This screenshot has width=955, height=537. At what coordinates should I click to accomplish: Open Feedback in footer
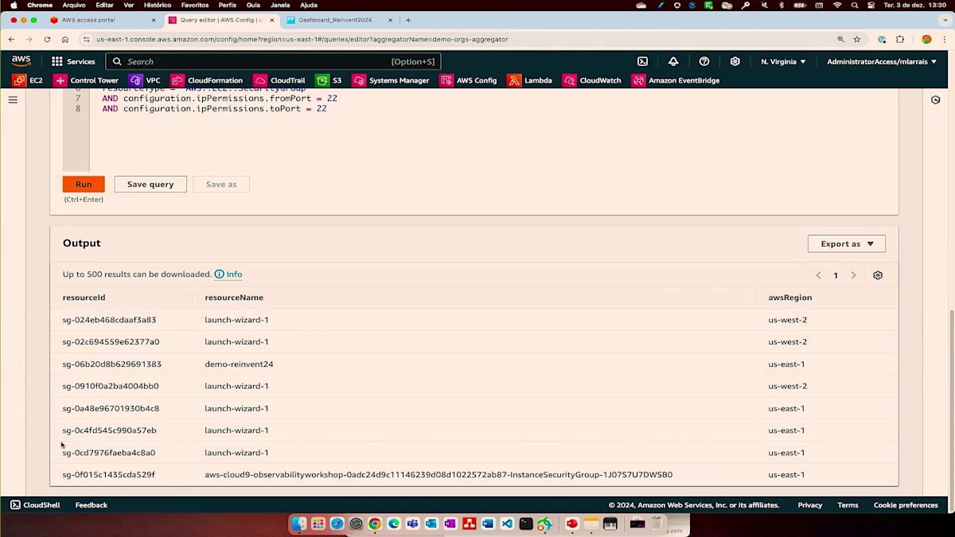pyautogui.click(x=92, y=505)
